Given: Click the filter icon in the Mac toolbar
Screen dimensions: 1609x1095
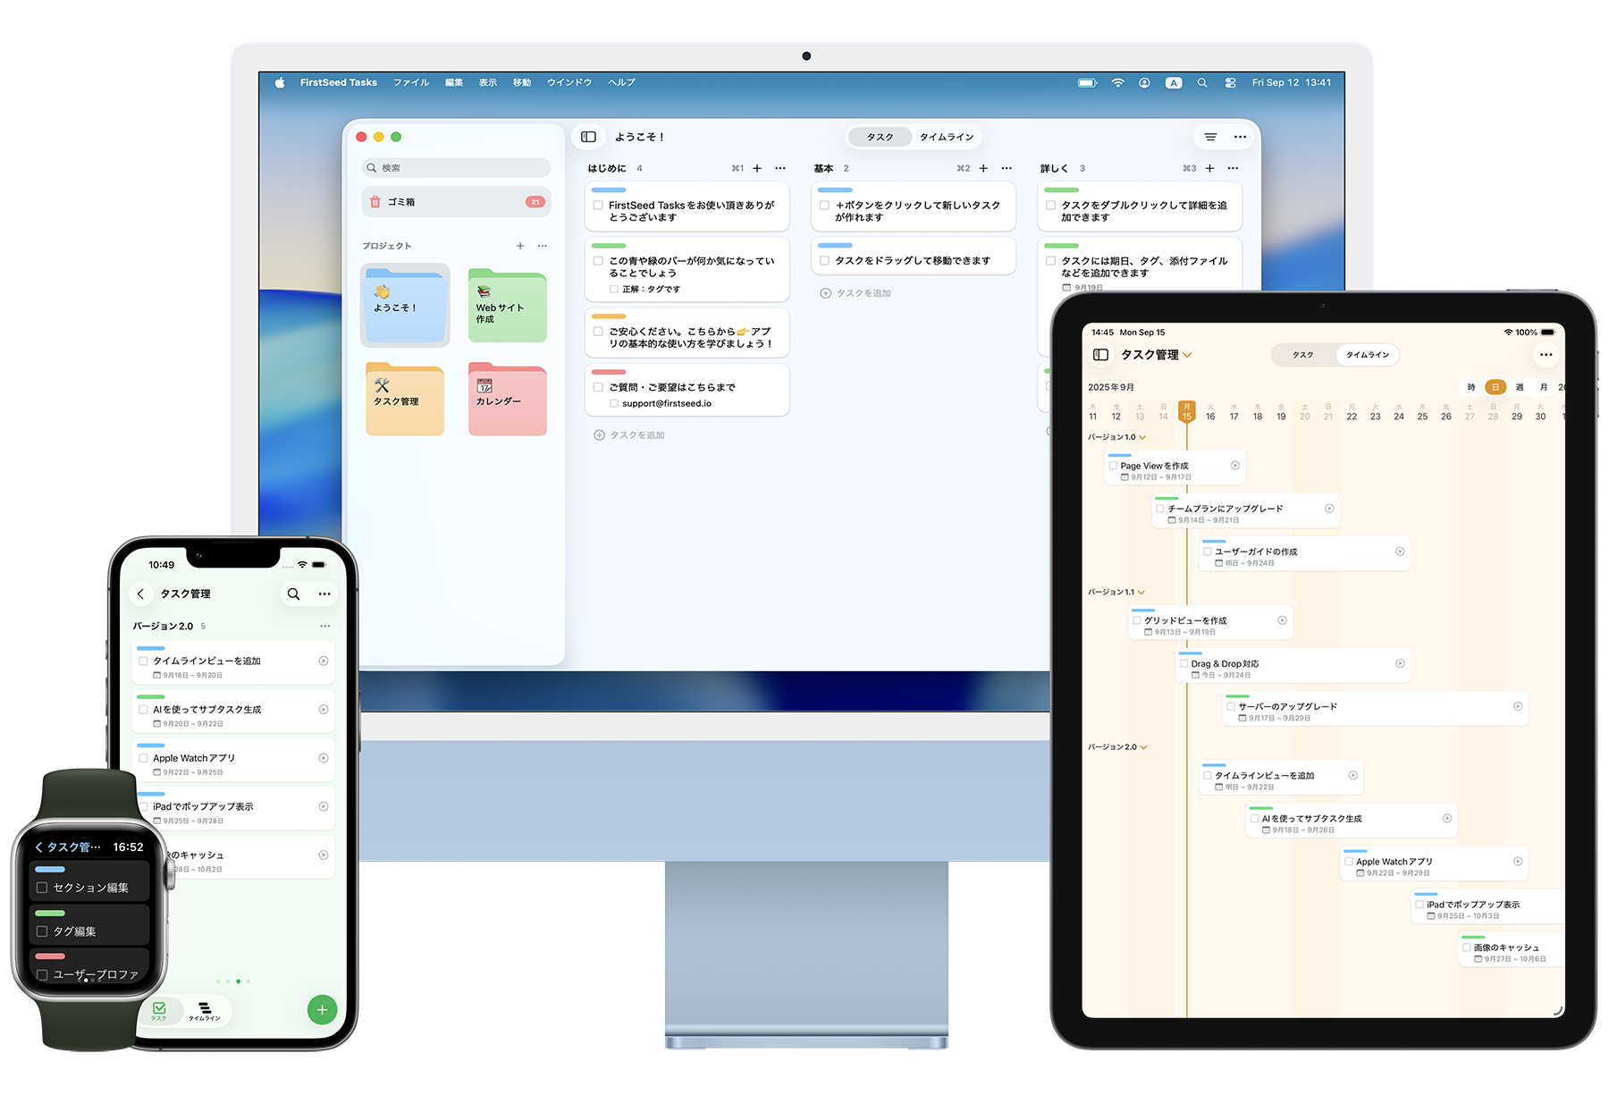Looking at the screenshot, I should (1211, 137).
